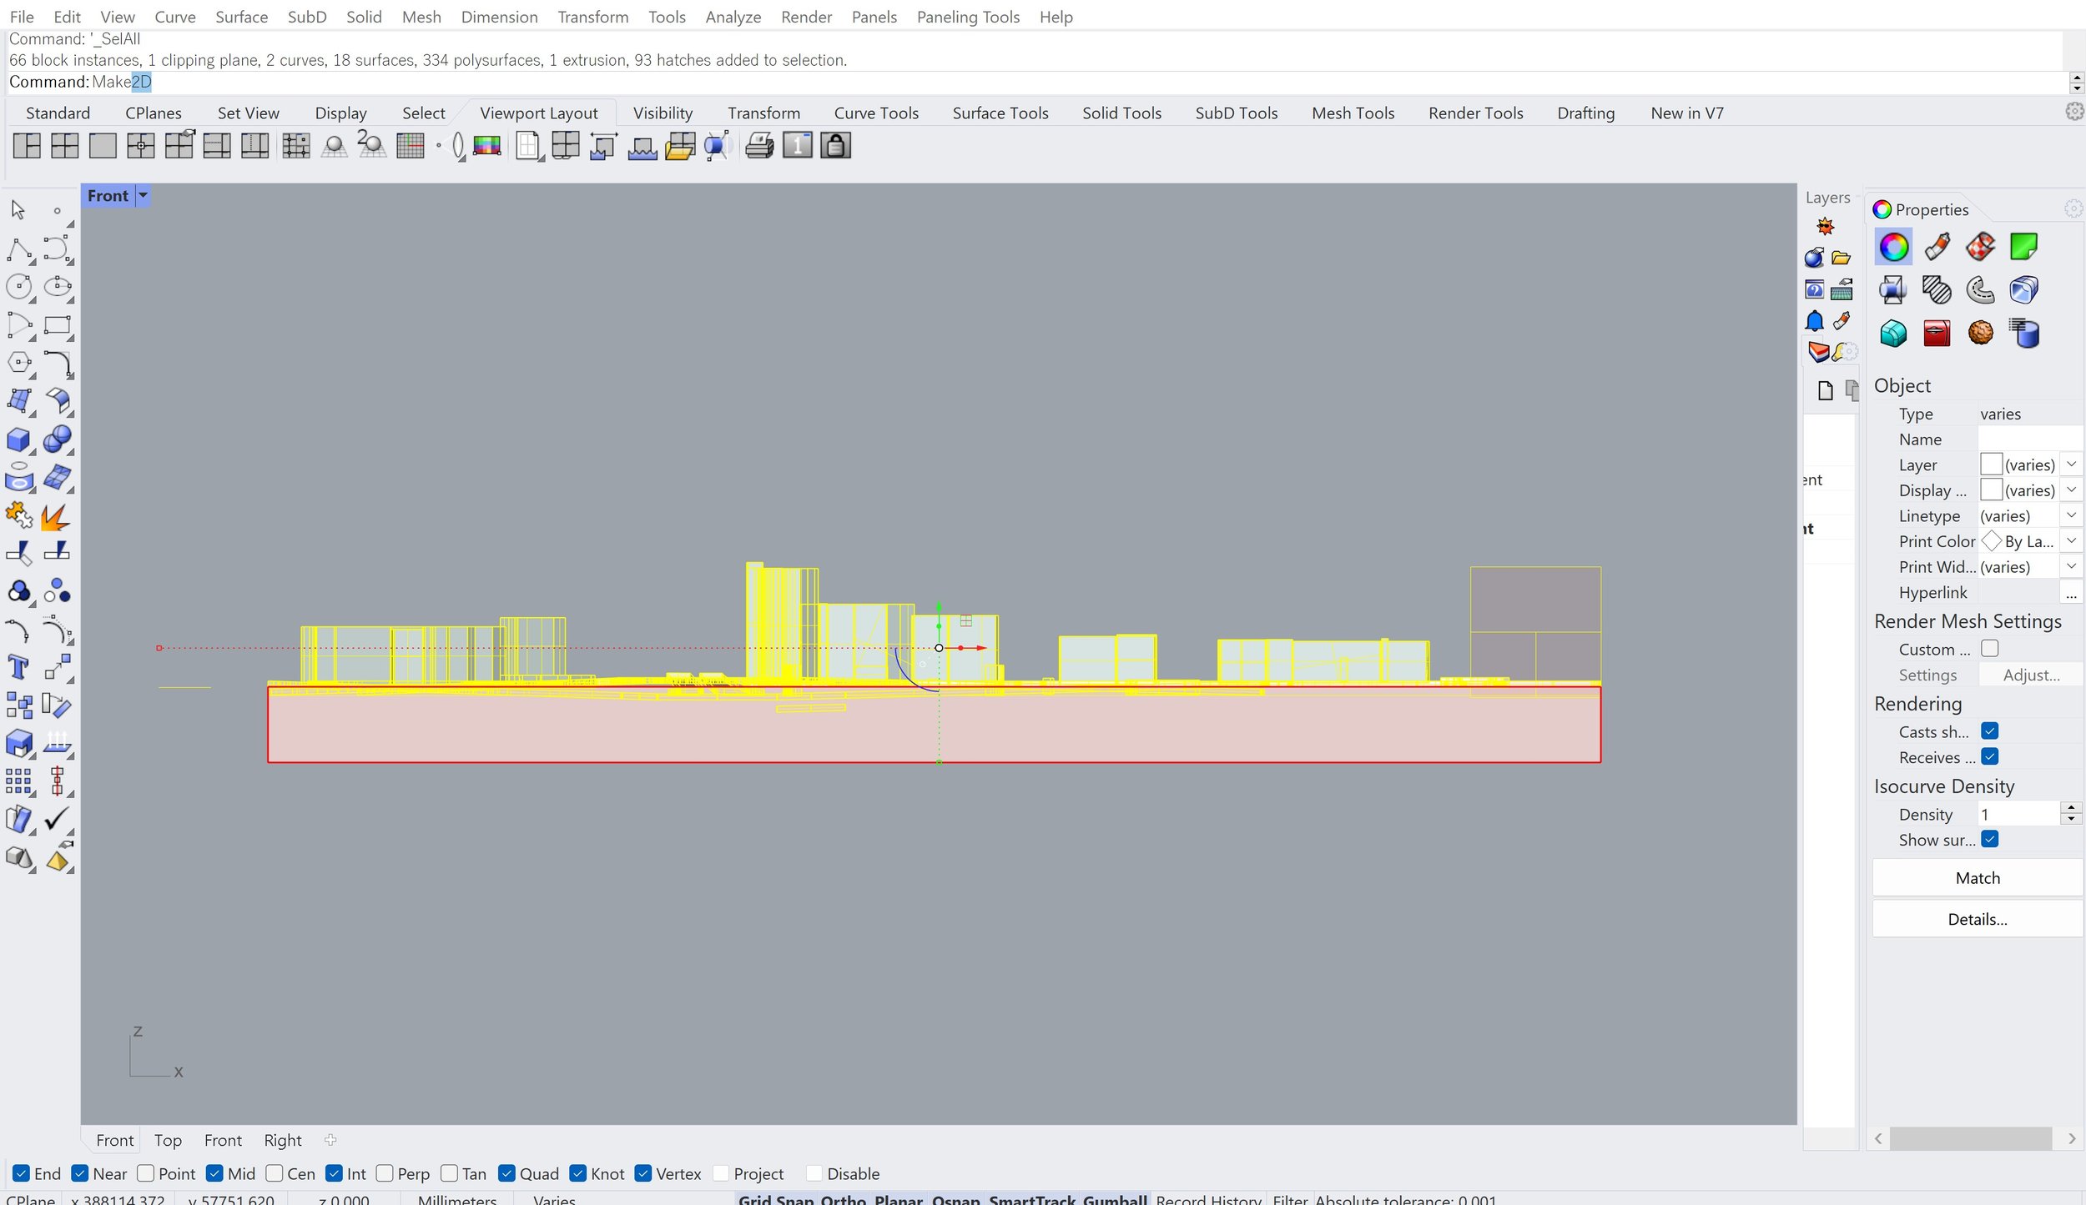
Task: Enable the Cen object snap
Action: [x=275, y=1173]
